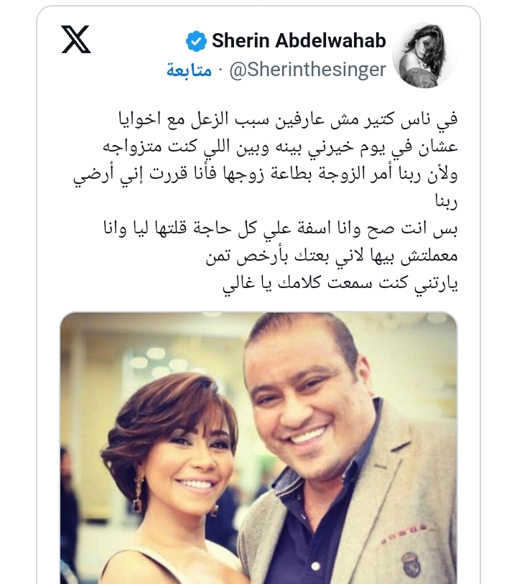
Task: Select tweet line starting عشان في يوم
Action: pos(280,147)
